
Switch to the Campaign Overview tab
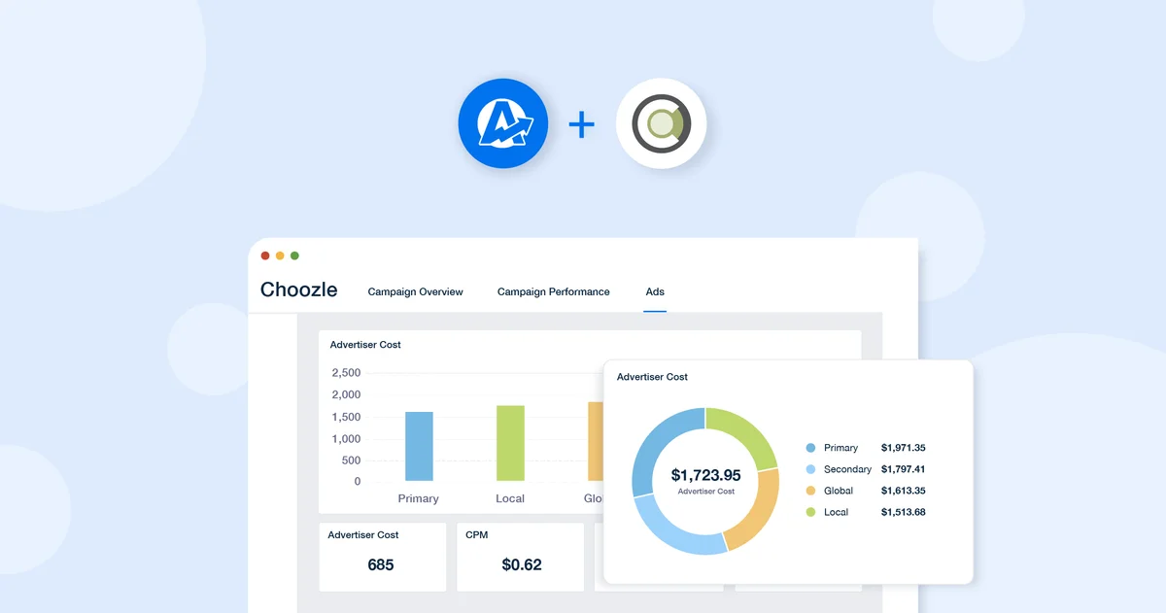pos(415,291)
